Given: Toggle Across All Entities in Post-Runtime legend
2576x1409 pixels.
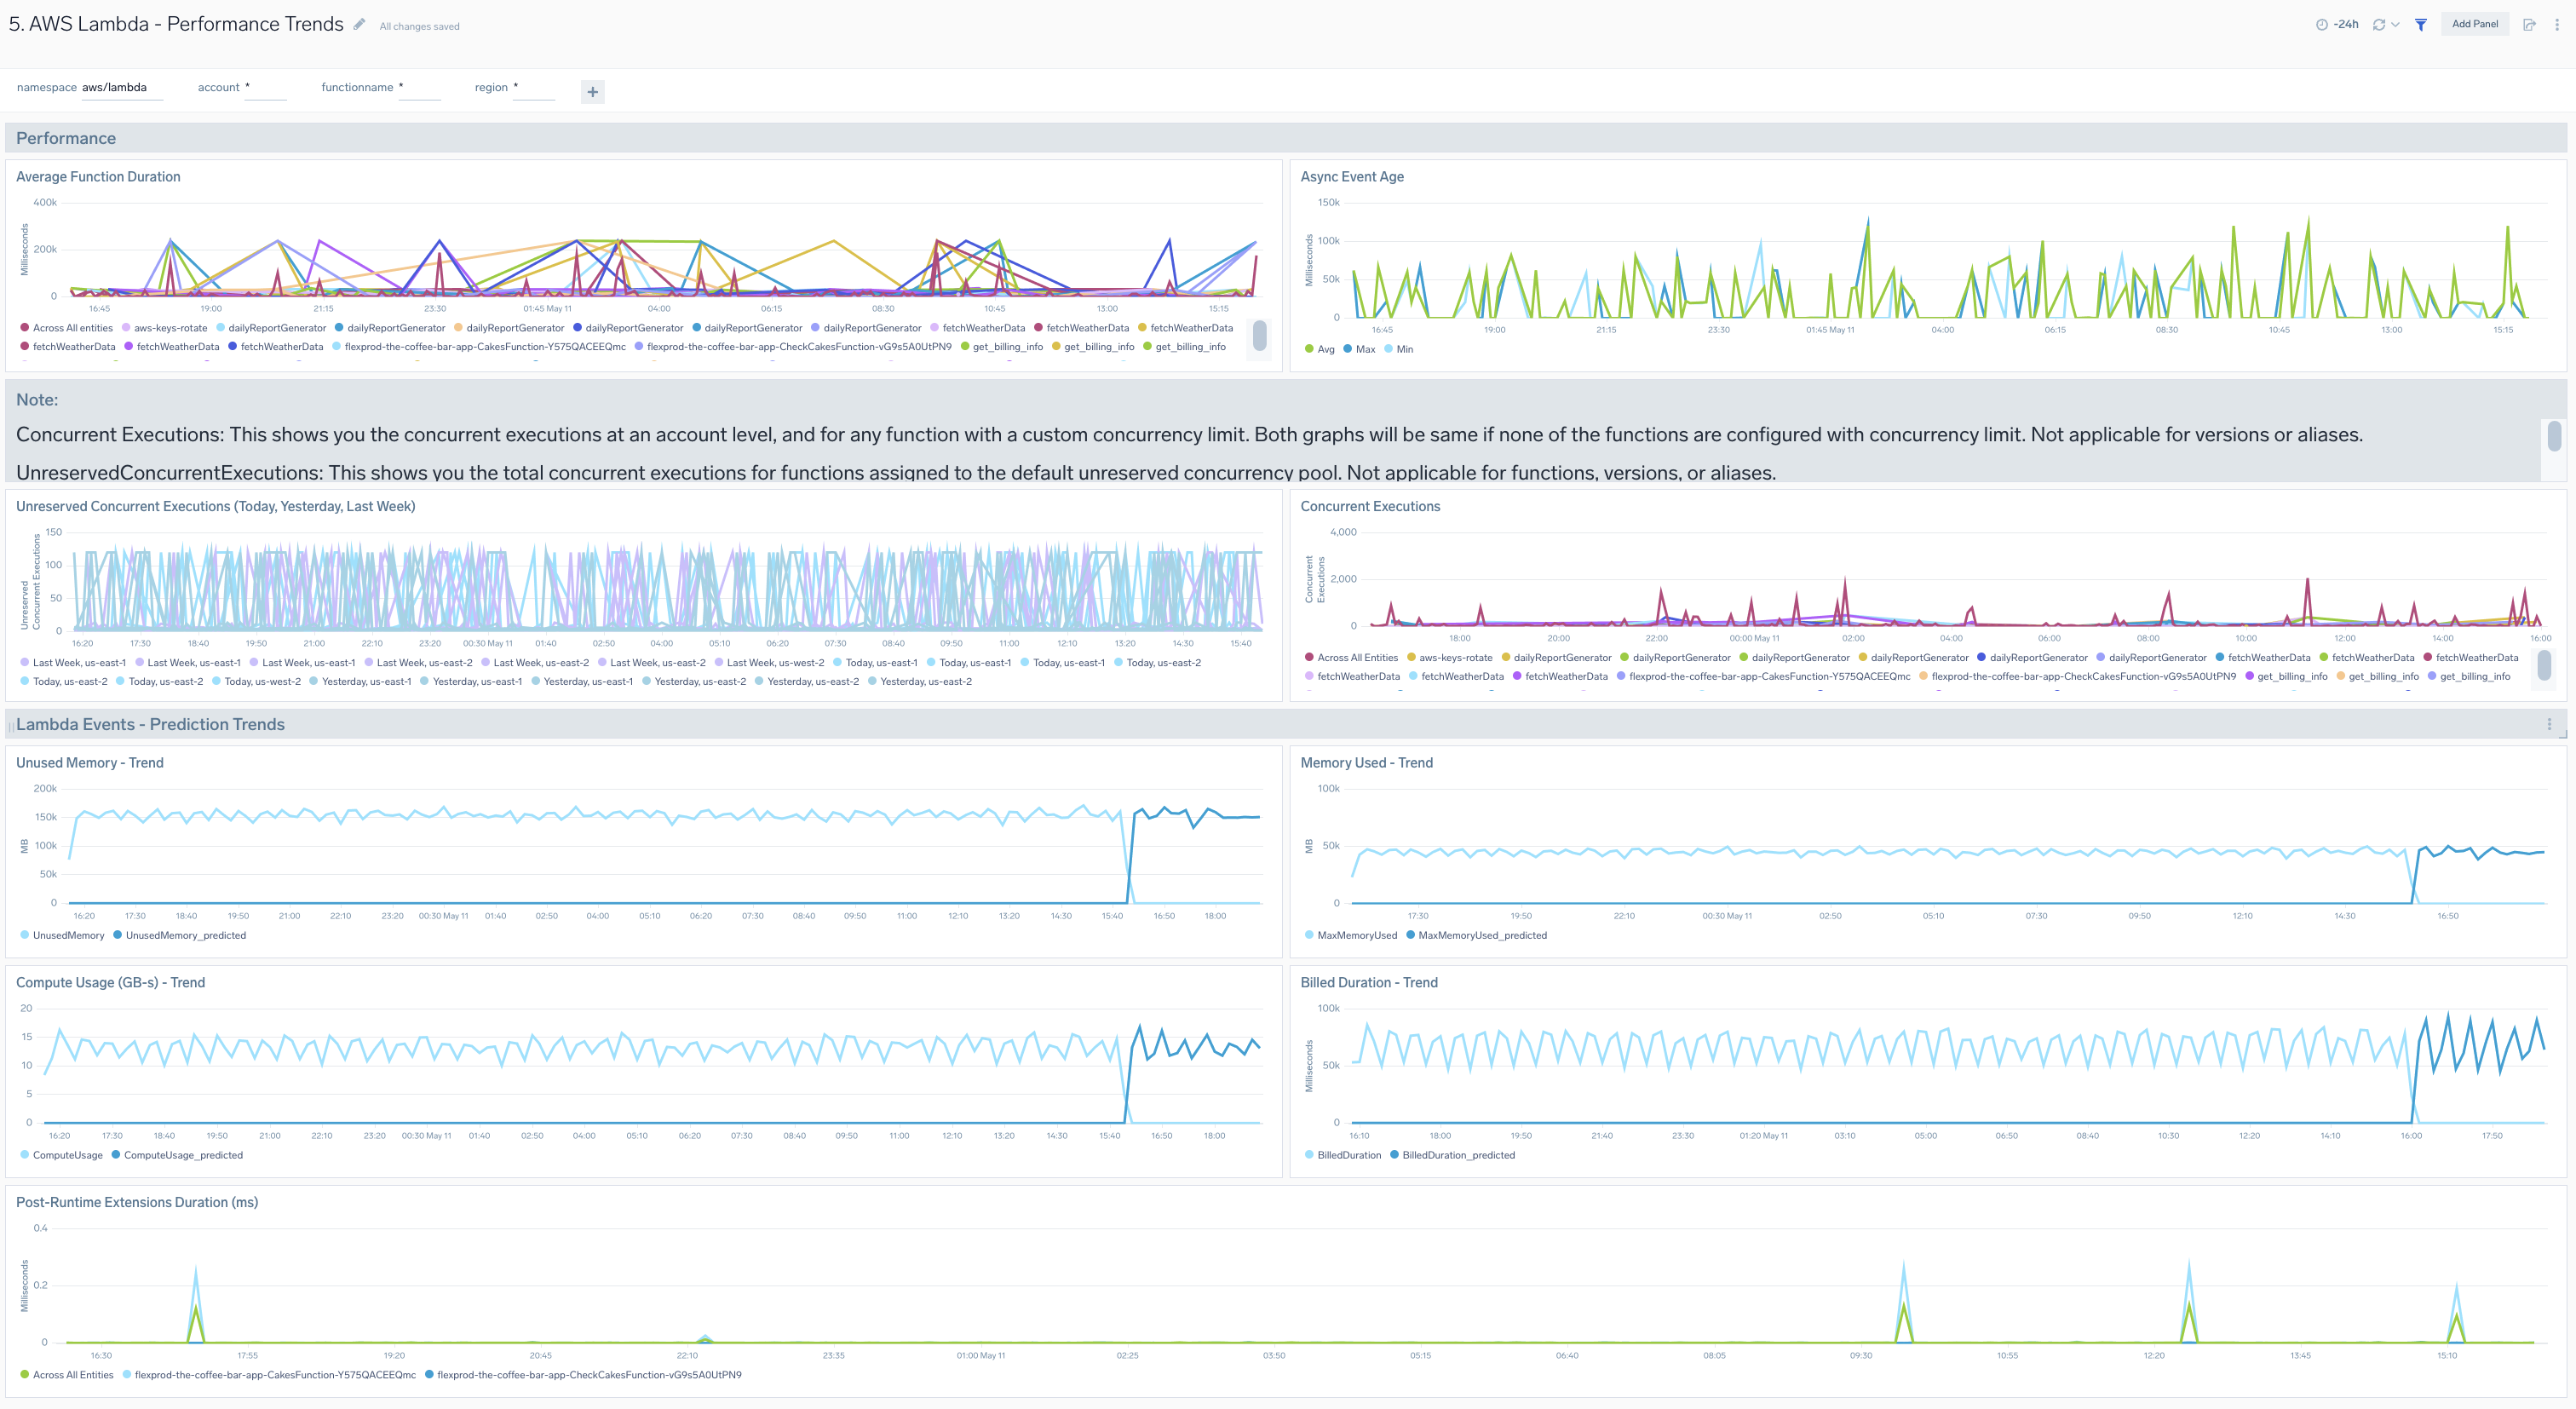Looking at the screenshot, I should pos(67,1375).
